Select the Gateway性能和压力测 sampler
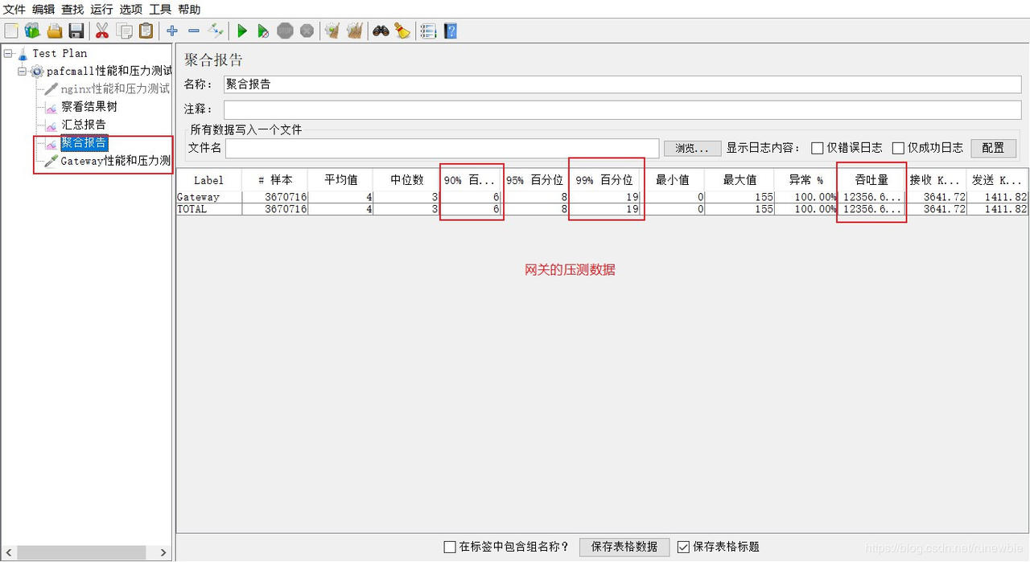The width and height of the screenshot is (1030, 562). click(115, 161)
